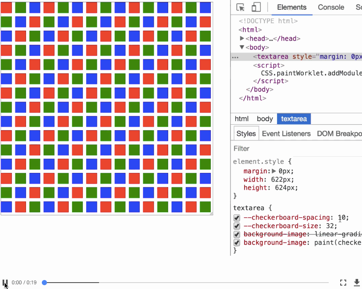
Task: Select html in the breadcrumb
Action: pos(242,119)
